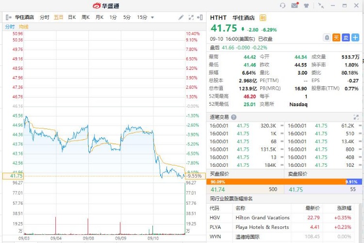Click the 华住酒店 chart title
The height and width of the screenshot is (243, 364).
[24, 17]
